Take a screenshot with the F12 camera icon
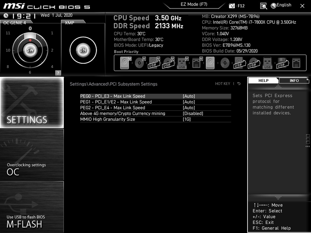Screen dimensions: 311x233 [x=232, y=6]
